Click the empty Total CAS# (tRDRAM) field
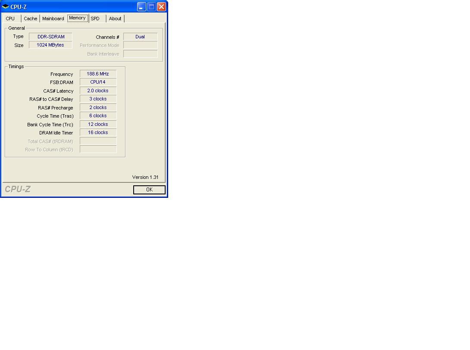Viewport: 470px width, 350px height. click(98, 141)
